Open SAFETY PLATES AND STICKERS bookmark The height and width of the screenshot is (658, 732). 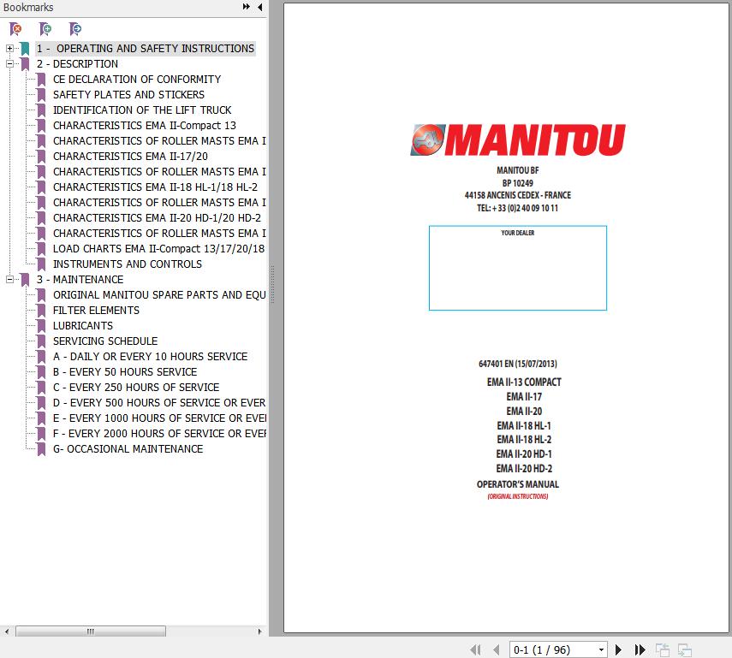[x=128, y=95]
